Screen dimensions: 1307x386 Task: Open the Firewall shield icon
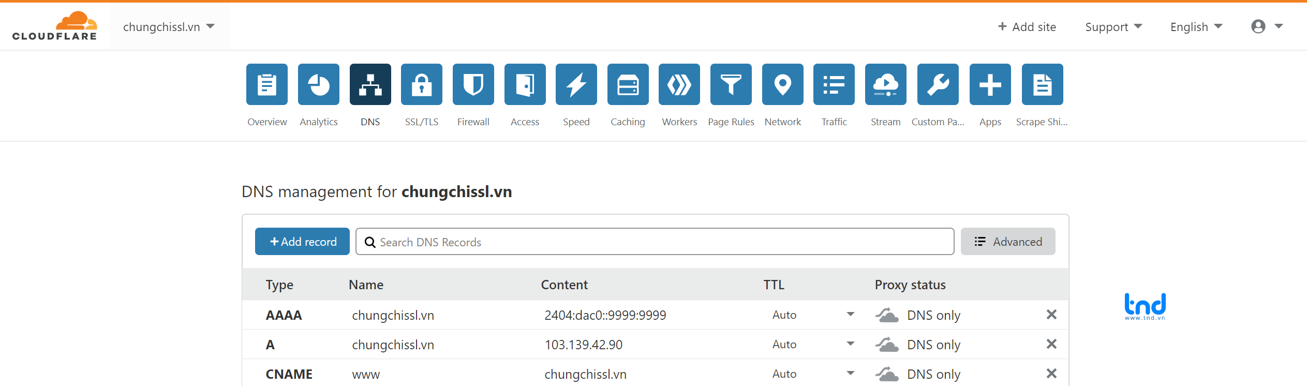pos(473,84)
